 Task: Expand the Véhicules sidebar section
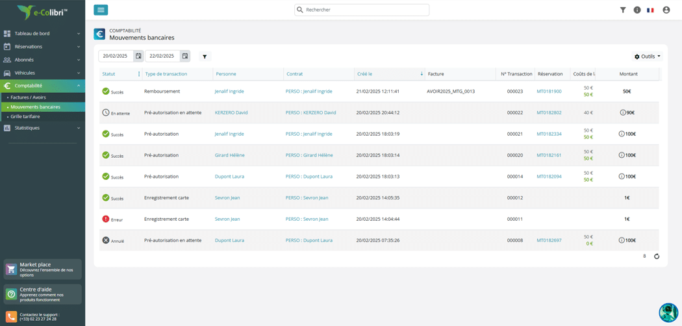tap(43, 73)
